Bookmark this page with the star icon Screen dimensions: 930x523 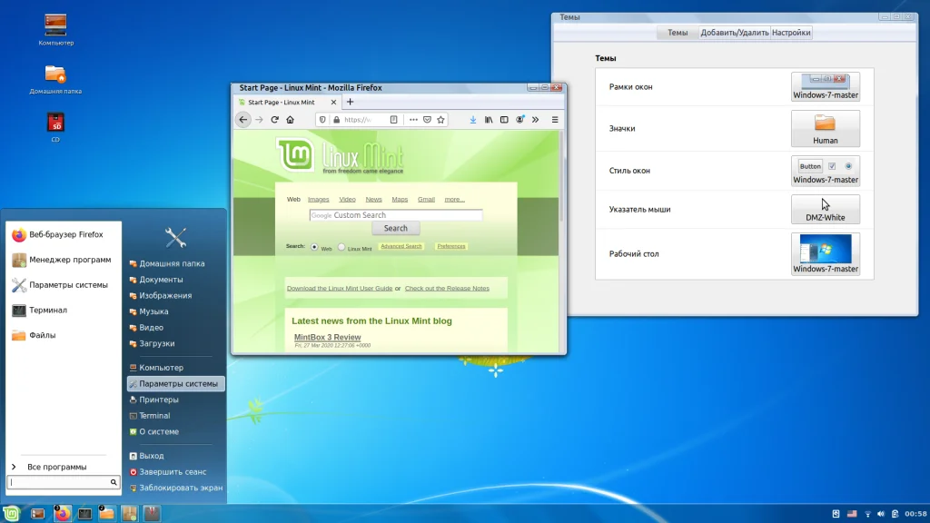440,120
